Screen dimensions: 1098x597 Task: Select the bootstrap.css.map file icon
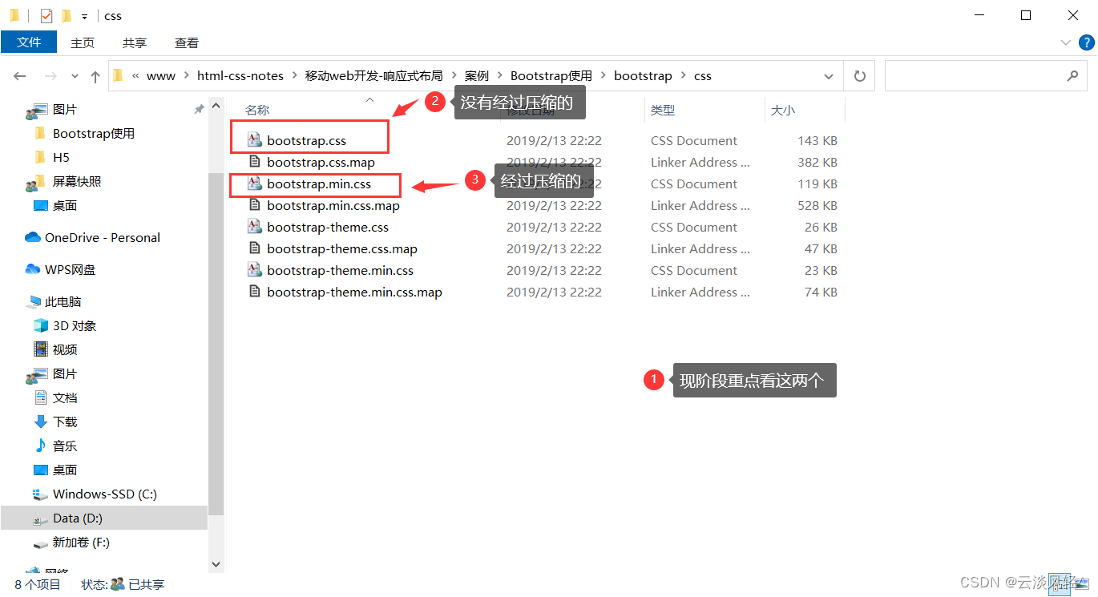254,162
